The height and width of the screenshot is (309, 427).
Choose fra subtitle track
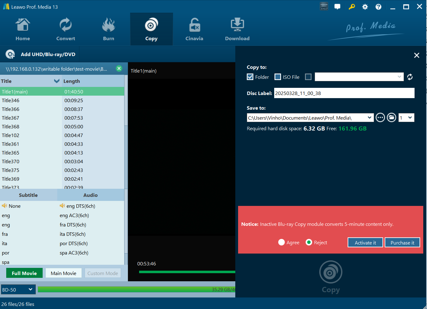[5, 234]
